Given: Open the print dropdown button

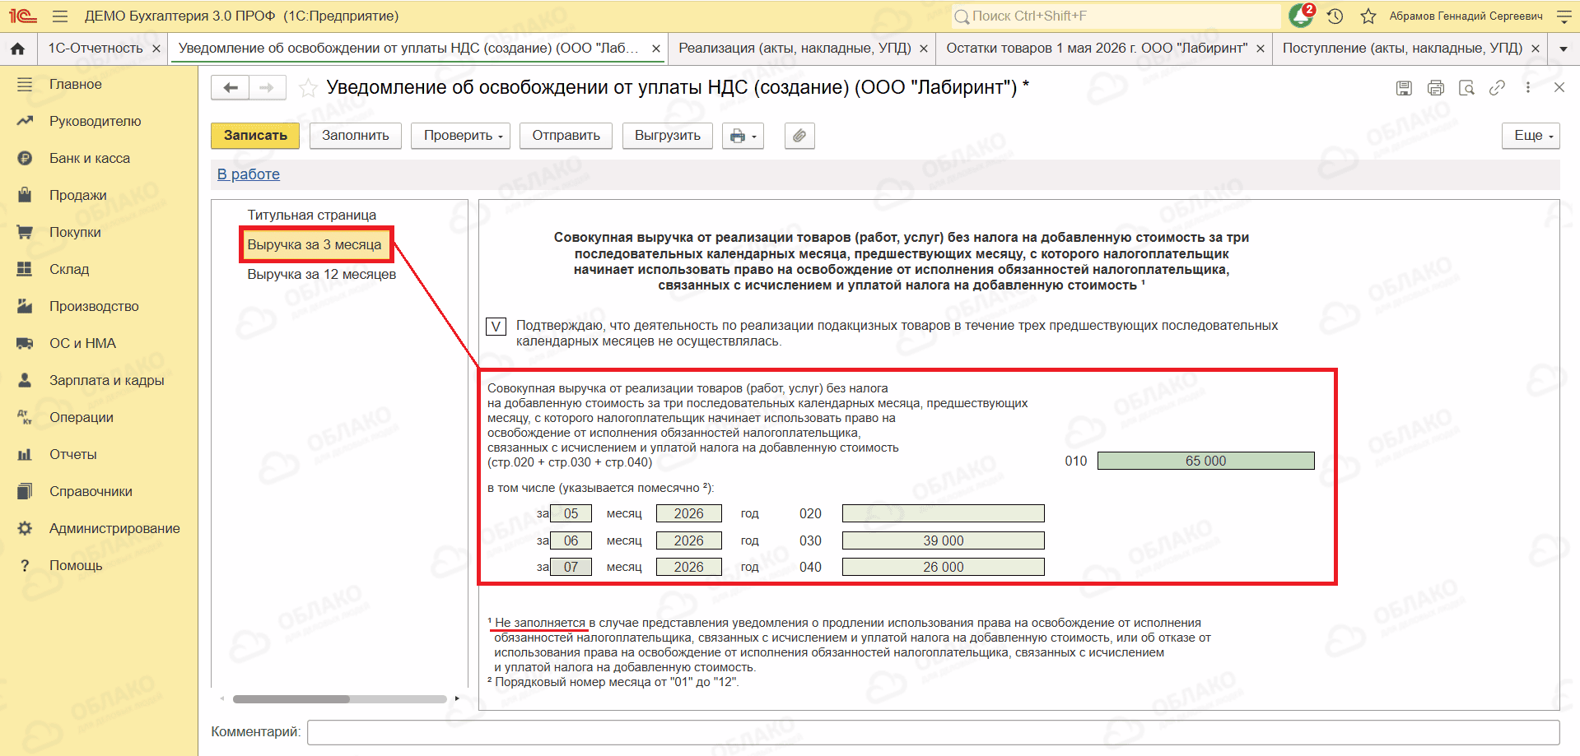Looking at the screenshot, I should pyautogui.click(x=743, y=136).
